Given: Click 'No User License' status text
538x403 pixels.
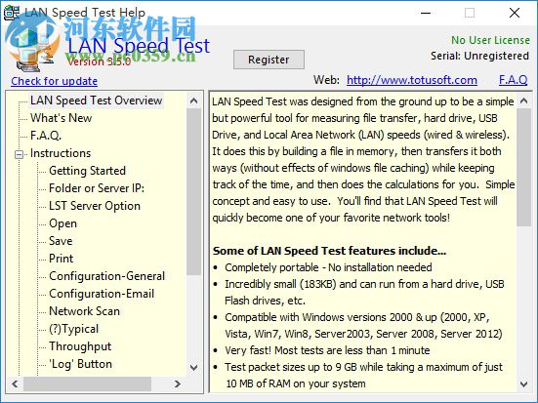Looking at the screenshot, I should pyautogui.click(x=490, y=40).
